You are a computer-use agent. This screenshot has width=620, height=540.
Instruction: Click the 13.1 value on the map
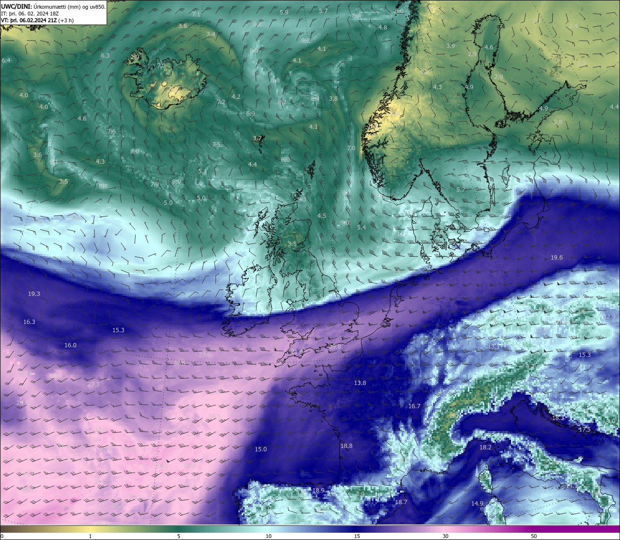pyautogui.click(x=493, y=347)
